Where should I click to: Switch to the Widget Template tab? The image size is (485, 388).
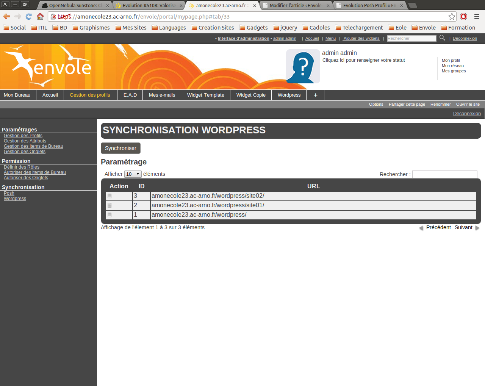click(x=205, y=95)
